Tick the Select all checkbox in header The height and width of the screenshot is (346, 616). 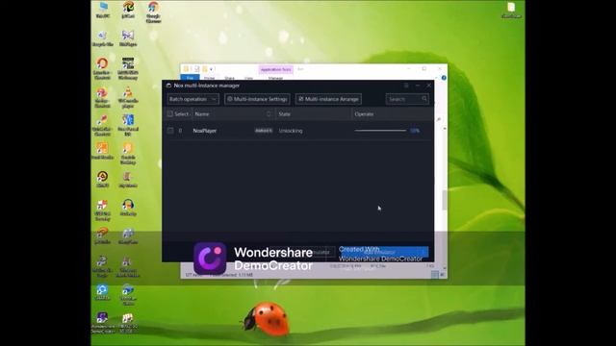[x=170, y=113]
